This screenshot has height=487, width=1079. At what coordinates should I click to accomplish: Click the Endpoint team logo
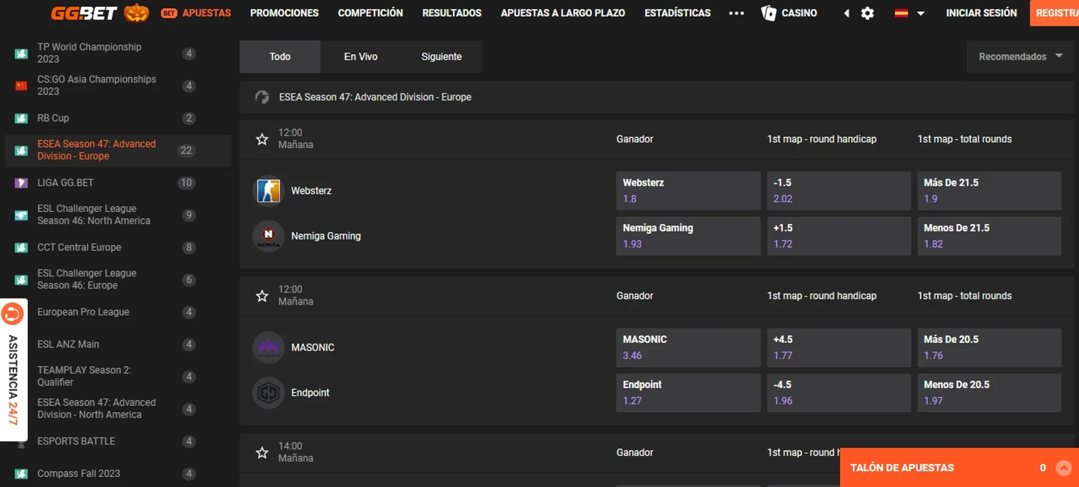point(269,393)
